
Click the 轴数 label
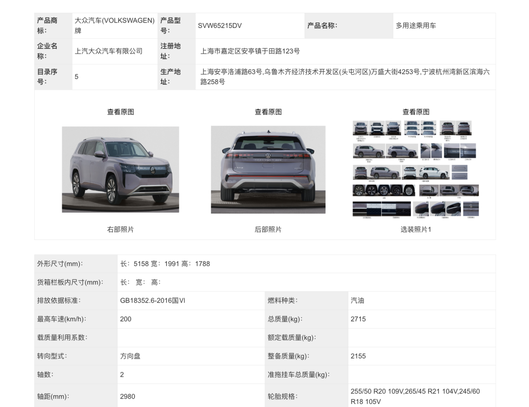click(x=45, y=375)
